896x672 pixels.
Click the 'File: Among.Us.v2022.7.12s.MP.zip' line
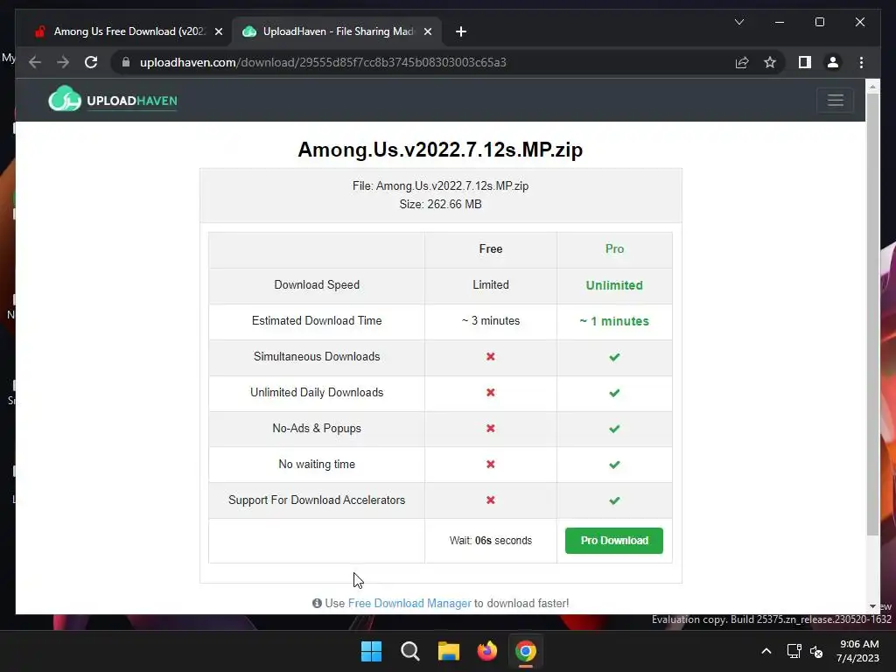click(440, 186)
